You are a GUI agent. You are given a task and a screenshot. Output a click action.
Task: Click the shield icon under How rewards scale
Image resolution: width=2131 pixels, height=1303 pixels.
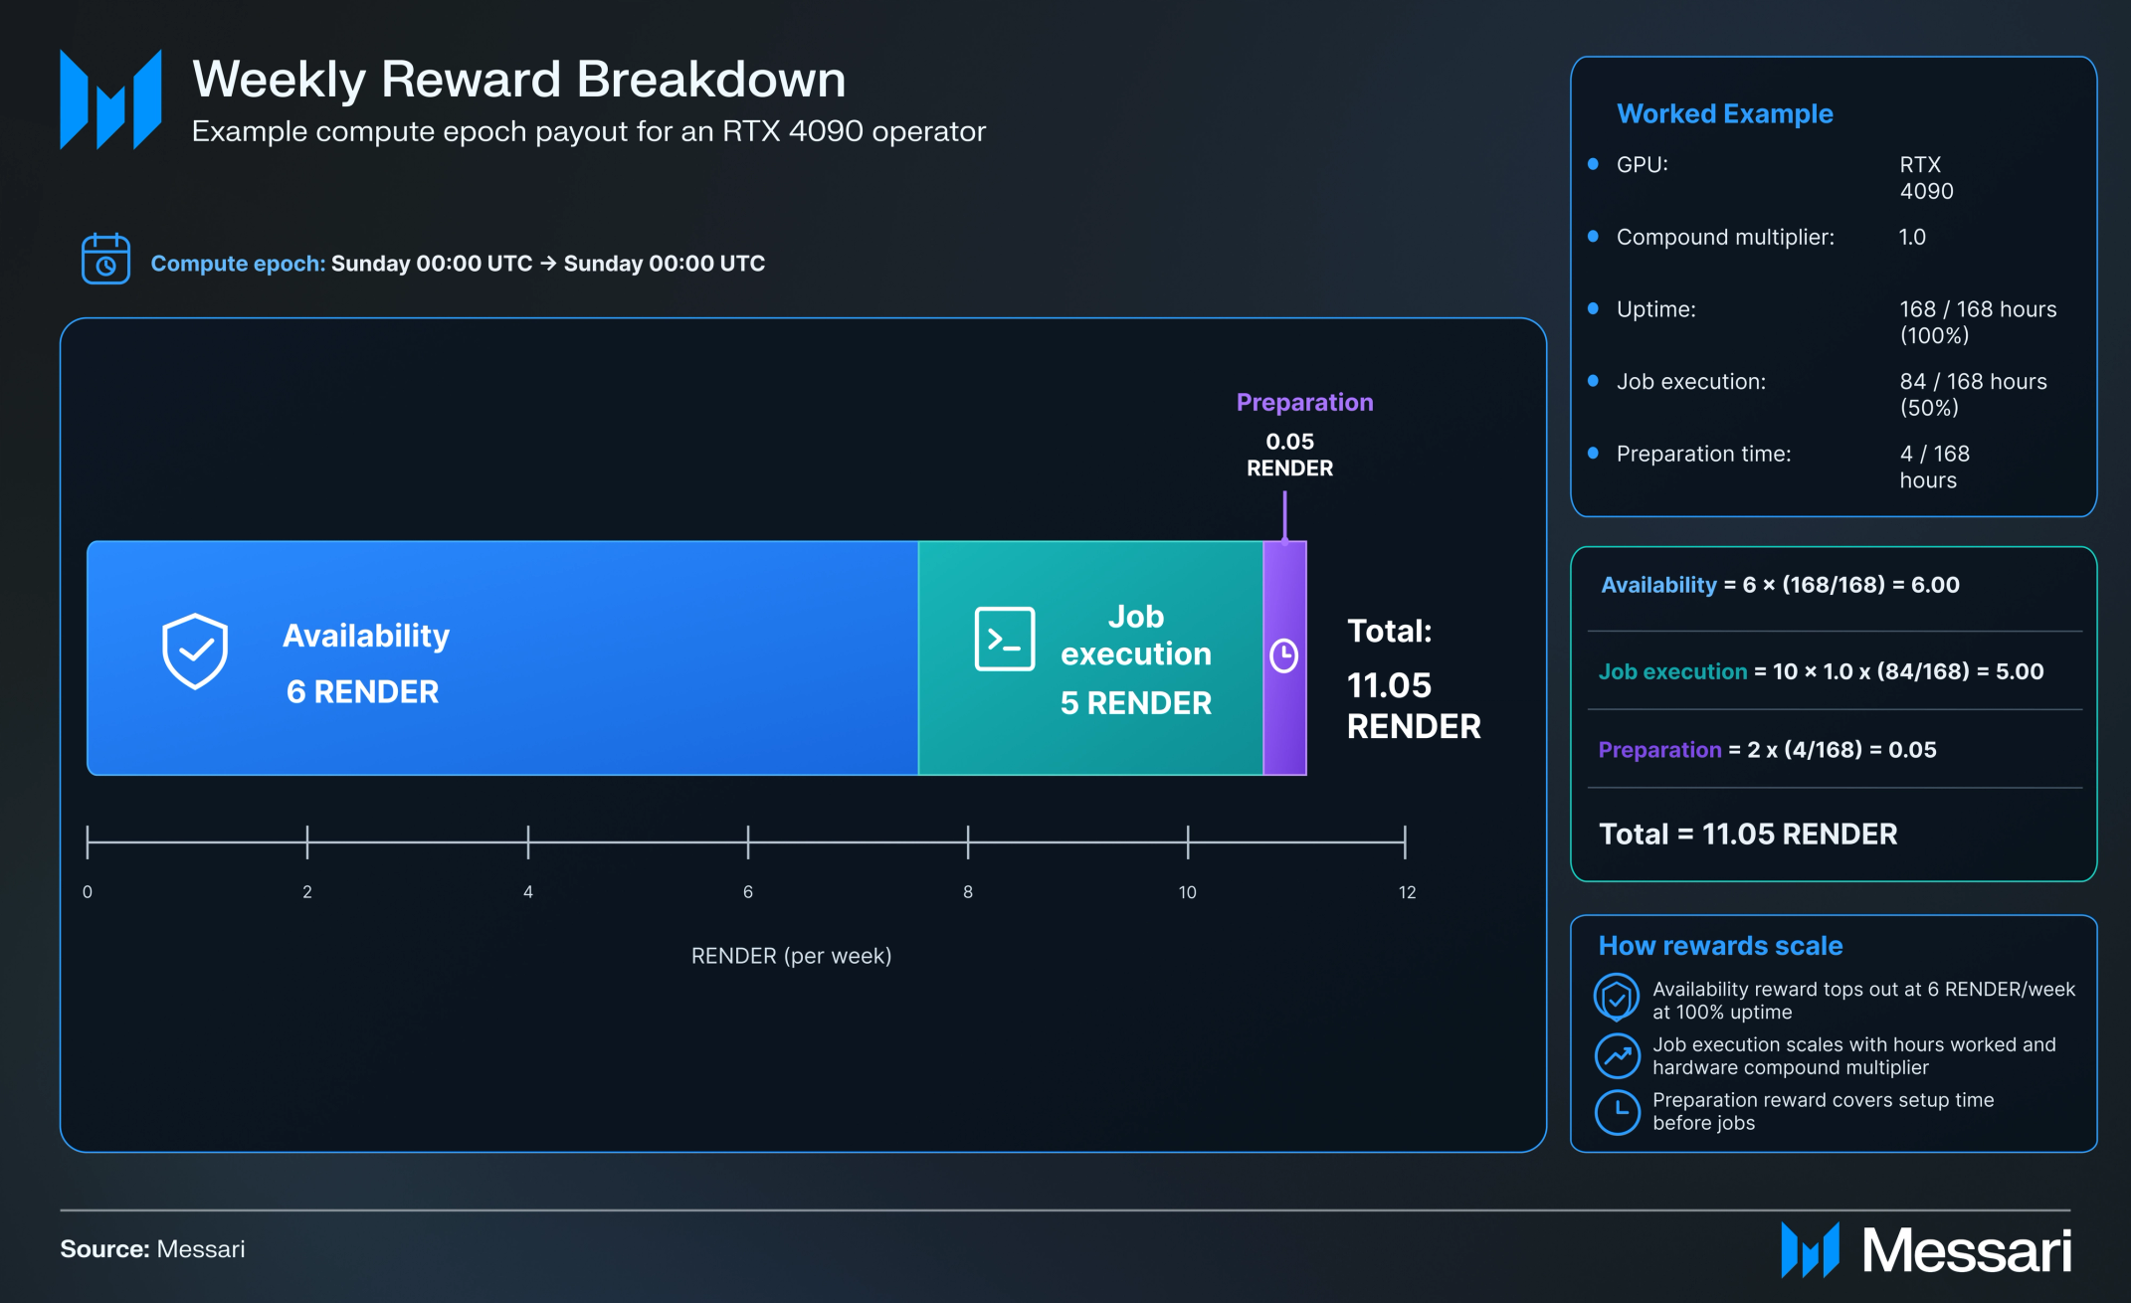pyautogui.click(x=1617, y=998)
